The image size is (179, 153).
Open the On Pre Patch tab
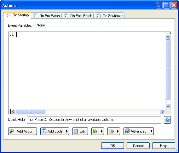coord(46,15)
